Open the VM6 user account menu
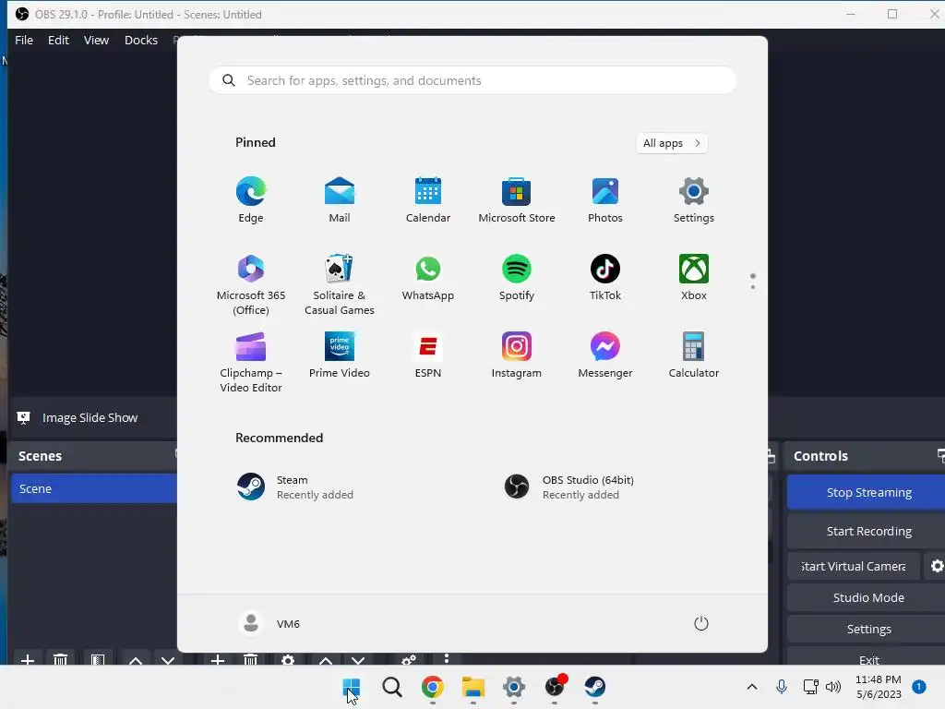Screen dimensions: 945x709 (x=269, y=623)
